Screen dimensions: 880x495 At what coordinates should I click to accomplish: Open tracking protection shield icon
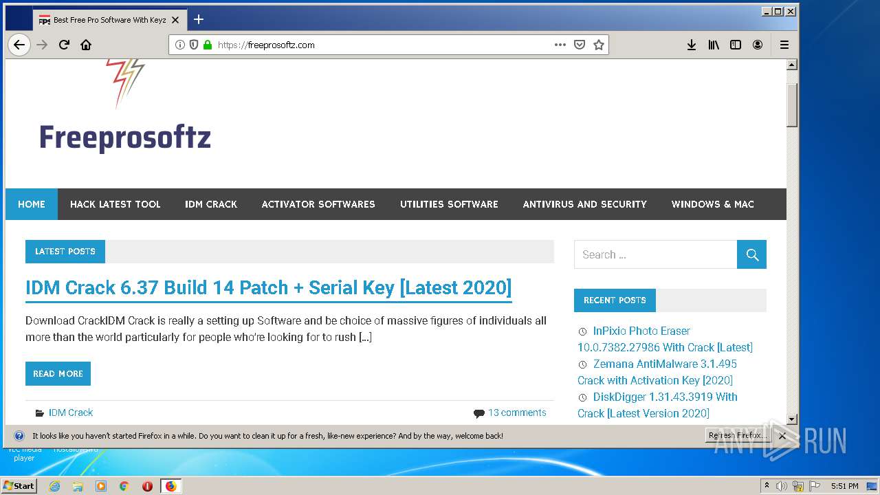point(194,45)
